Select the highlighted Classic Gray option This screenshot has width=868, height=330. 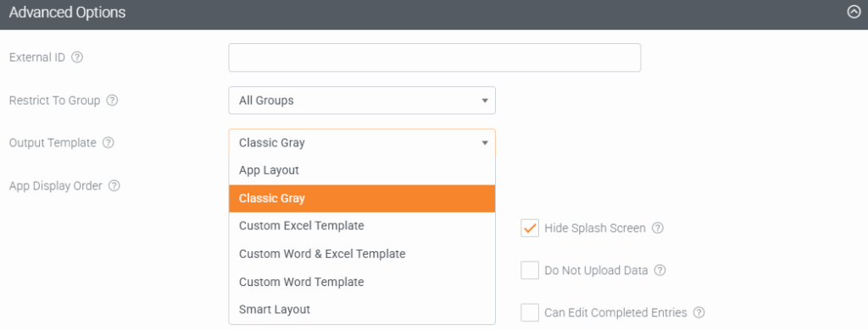click(x=362, y=199)
